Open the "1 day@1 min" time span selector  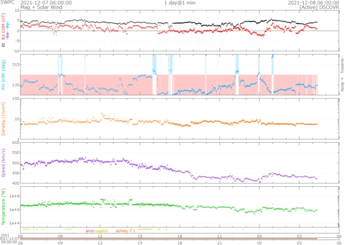[x=180, y=3]
